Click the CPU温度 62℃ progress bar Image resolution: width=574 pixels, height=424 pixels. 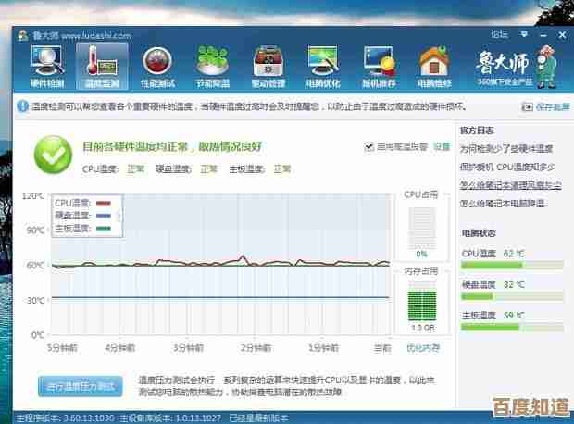click(512, 265)
